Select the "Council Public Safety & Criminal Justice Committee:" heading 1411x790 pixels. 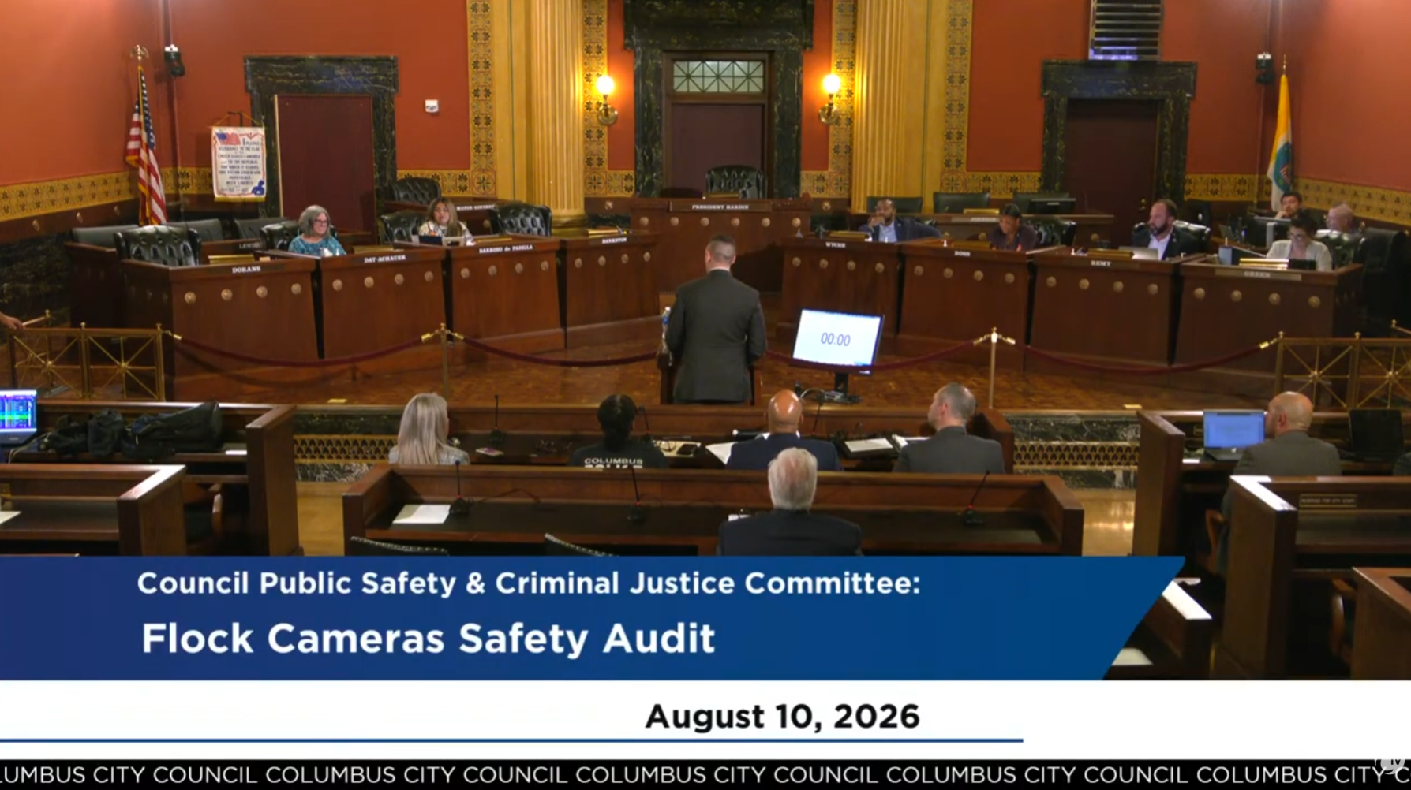point(528,583)
